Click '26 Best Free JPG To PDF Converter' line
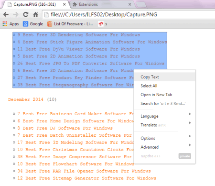 click(x=91, y=64)
